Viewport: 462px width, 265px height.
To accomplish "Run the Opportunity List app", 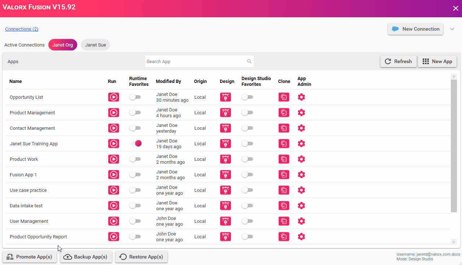I will pyautogui.click(x=113, y=97).
